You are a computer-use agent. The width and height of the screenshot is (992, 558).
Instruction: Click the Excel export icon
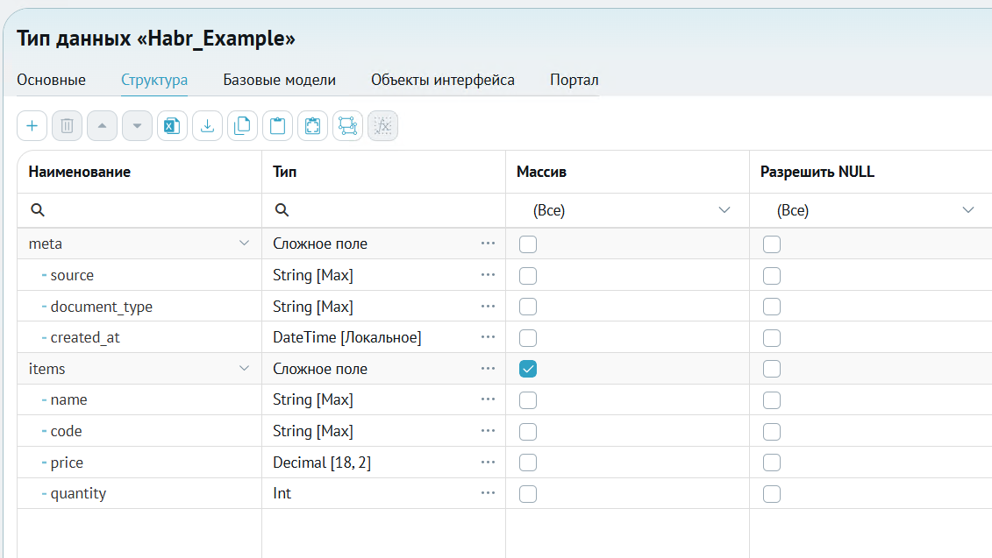pyautogui.click(x=172, y=126)
